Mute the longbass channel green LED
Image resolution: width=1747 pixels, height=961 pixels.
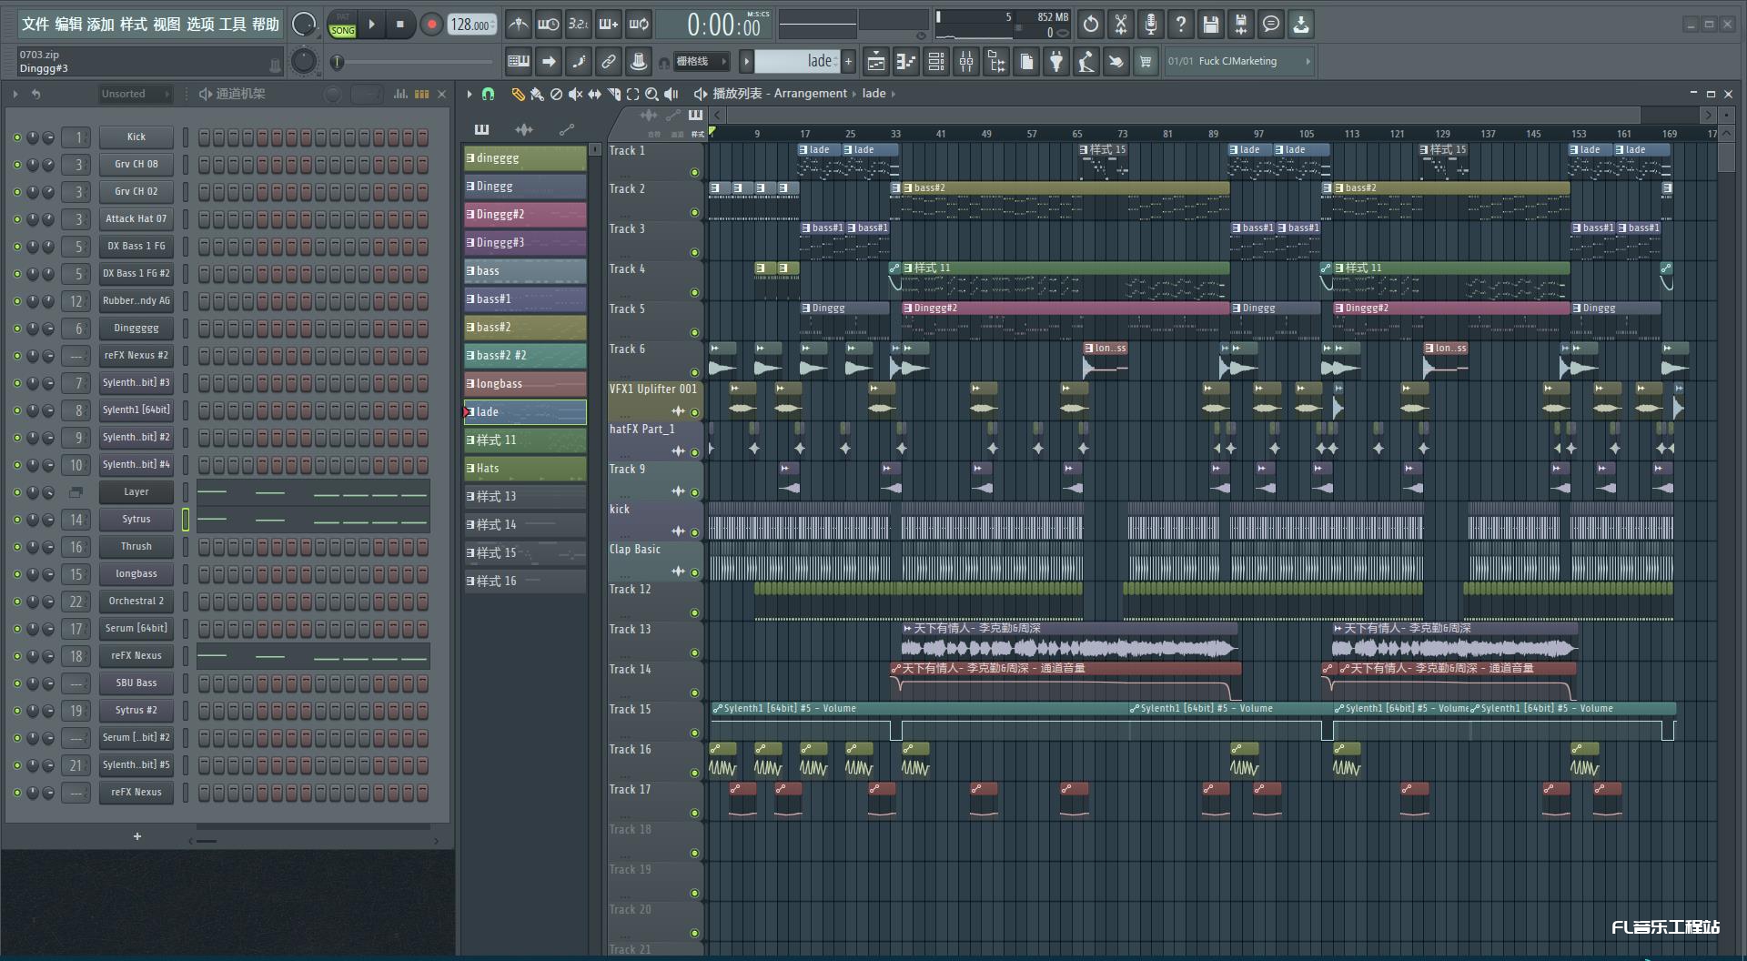[x=17, y=574]
